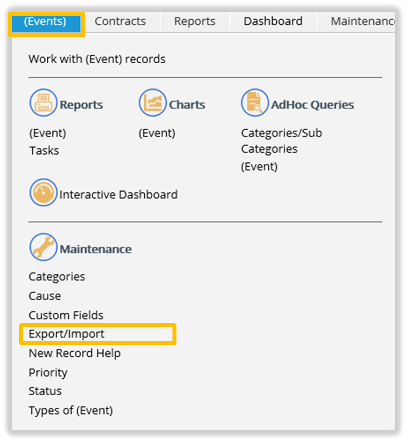407x442 pixels.
Task: Select Export/Import under Maintenance
Action: tap(67, 334)
